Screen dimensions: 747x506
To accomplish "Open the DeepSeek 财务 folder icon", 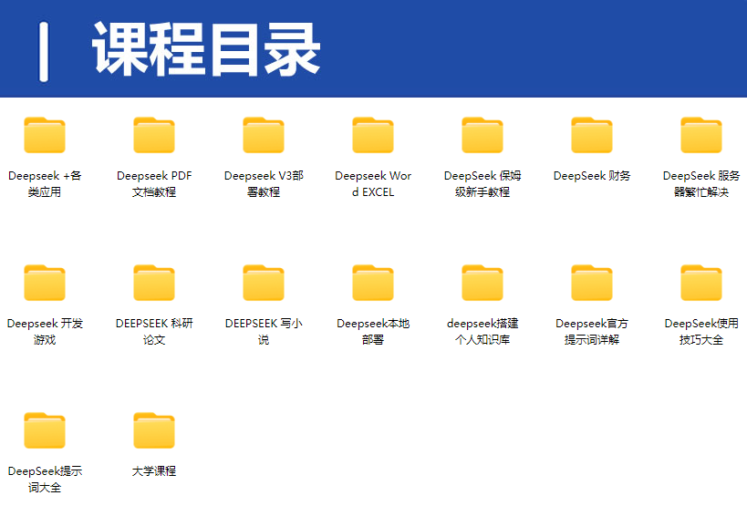I will (592, 135).
